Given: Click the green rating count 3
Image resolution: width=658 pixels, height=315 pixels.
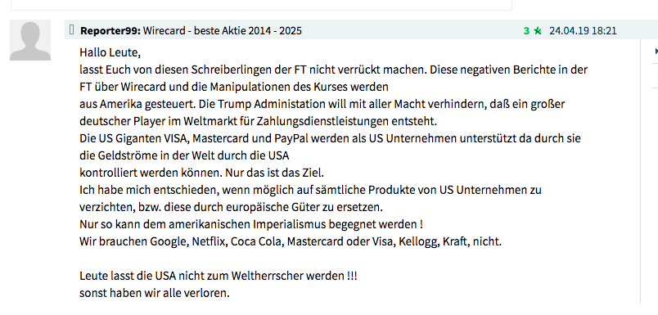Looking at the screenshot, I should pyautogui.click(x=526, y=30).
